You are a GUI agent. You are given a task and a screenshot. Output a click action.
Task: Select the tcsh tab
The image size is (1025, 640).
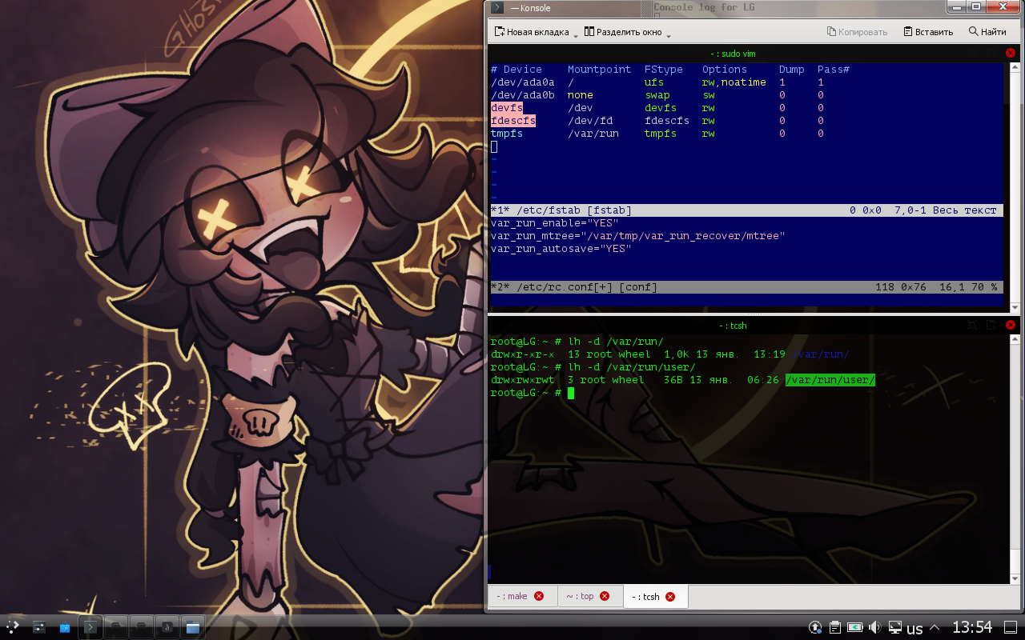pos(655,596)
